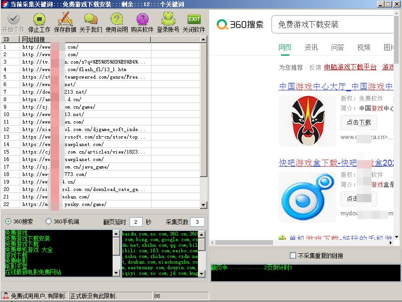The height and width of the screenshot is (302, 402).
Task: Click the 购买软件 purchase icon
Action: click(x=142, y=19)
